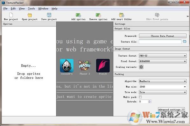This screenshot has width=190, height=126.
Task: Click the Sprites panel header
Action: (x=29, y=24)
